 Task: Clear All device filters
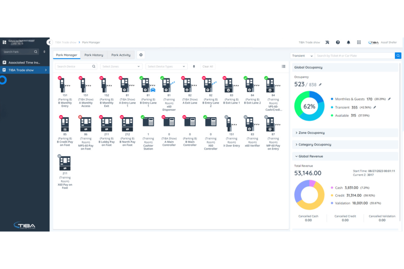pyautogui.click(x=208, y=67)
